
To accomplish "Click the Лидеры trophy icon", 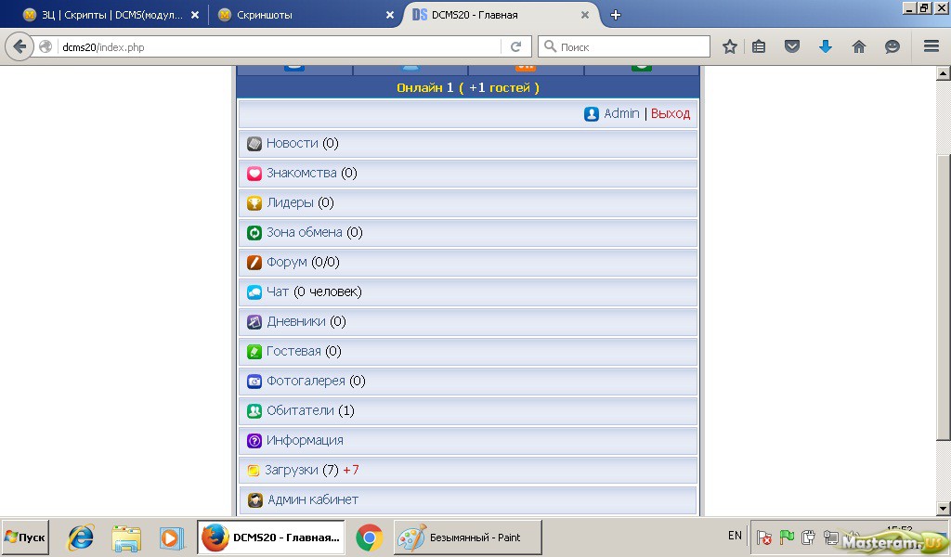I will pyautogui.click(x=254, y=203).
